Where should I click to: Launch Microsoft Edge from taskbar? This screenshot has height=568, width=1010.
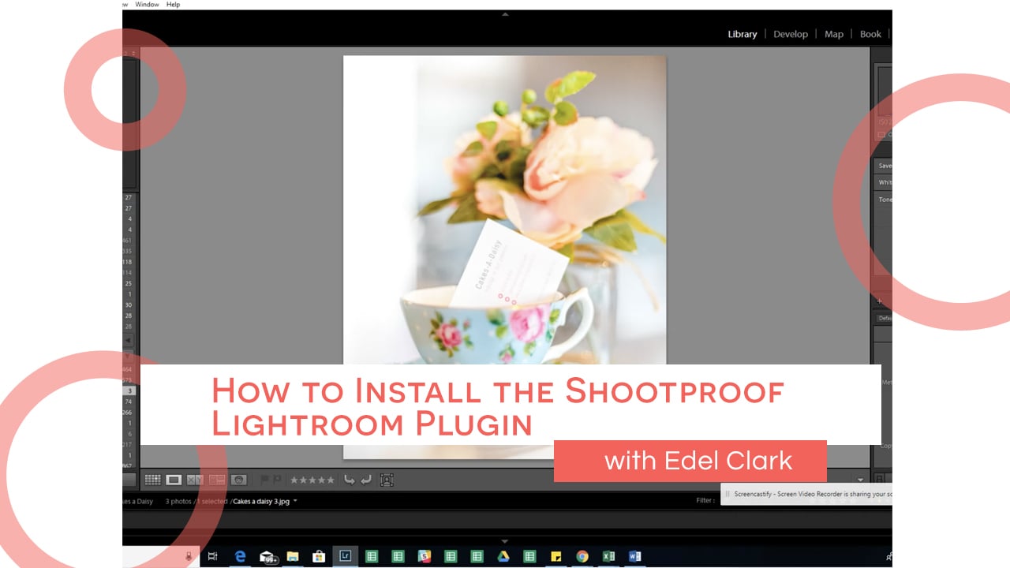(x=240, y=556)
